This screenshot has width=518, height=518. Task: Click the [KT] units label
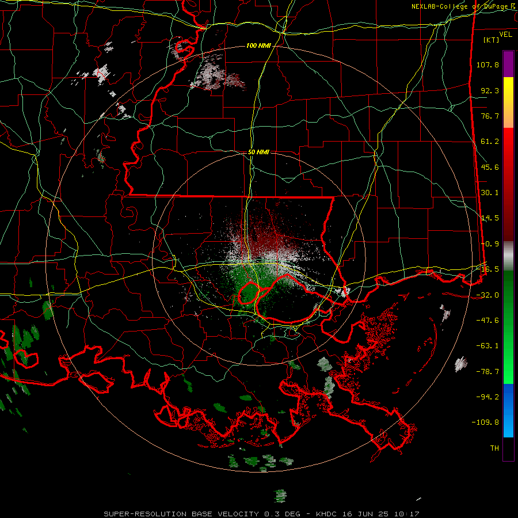click(492, 40)
